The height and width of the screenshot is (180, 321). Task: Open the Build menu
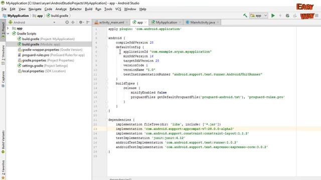89,9
